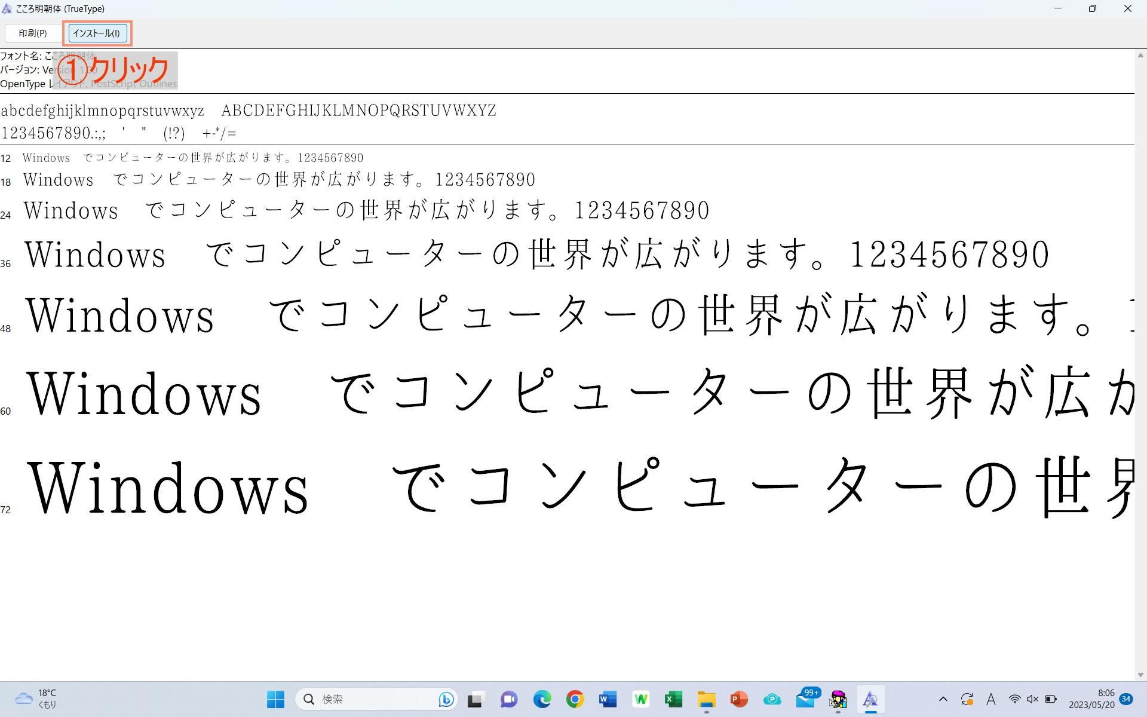Open weather widget 18°C くもり
Screen dimensions: 1147x717
coord(36,699)
